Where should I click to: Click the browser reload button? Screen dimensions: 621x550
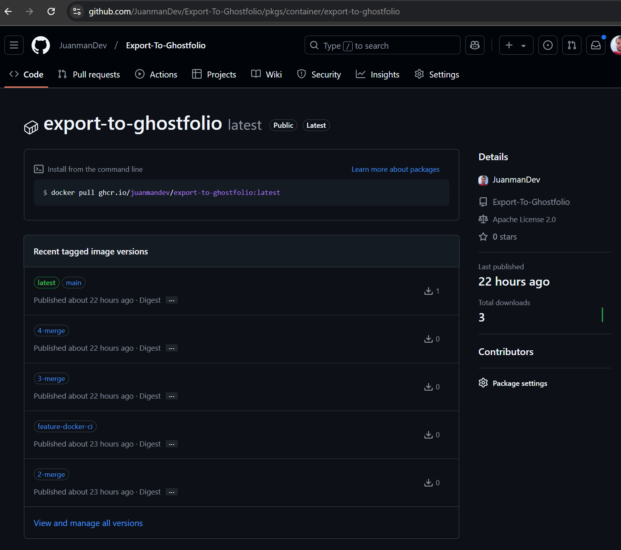pos(51,12)
